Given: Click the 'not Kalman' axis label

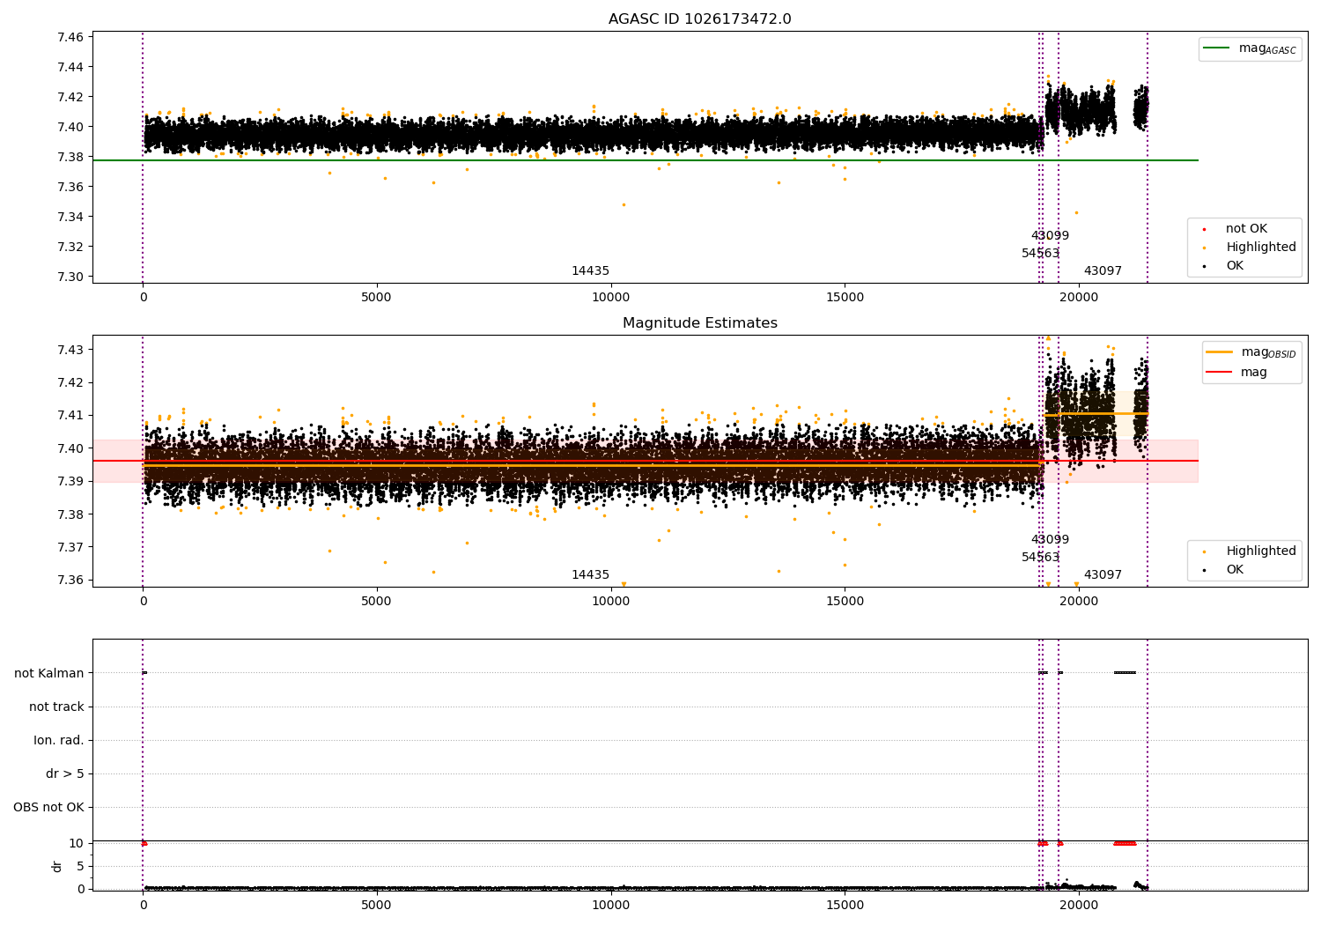Looking at the screenshot, I should click(49, 674).
